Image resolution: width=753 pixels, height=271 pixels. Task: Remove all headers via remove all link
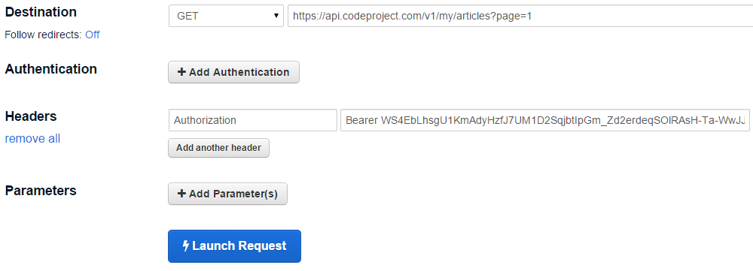point(32,139)
